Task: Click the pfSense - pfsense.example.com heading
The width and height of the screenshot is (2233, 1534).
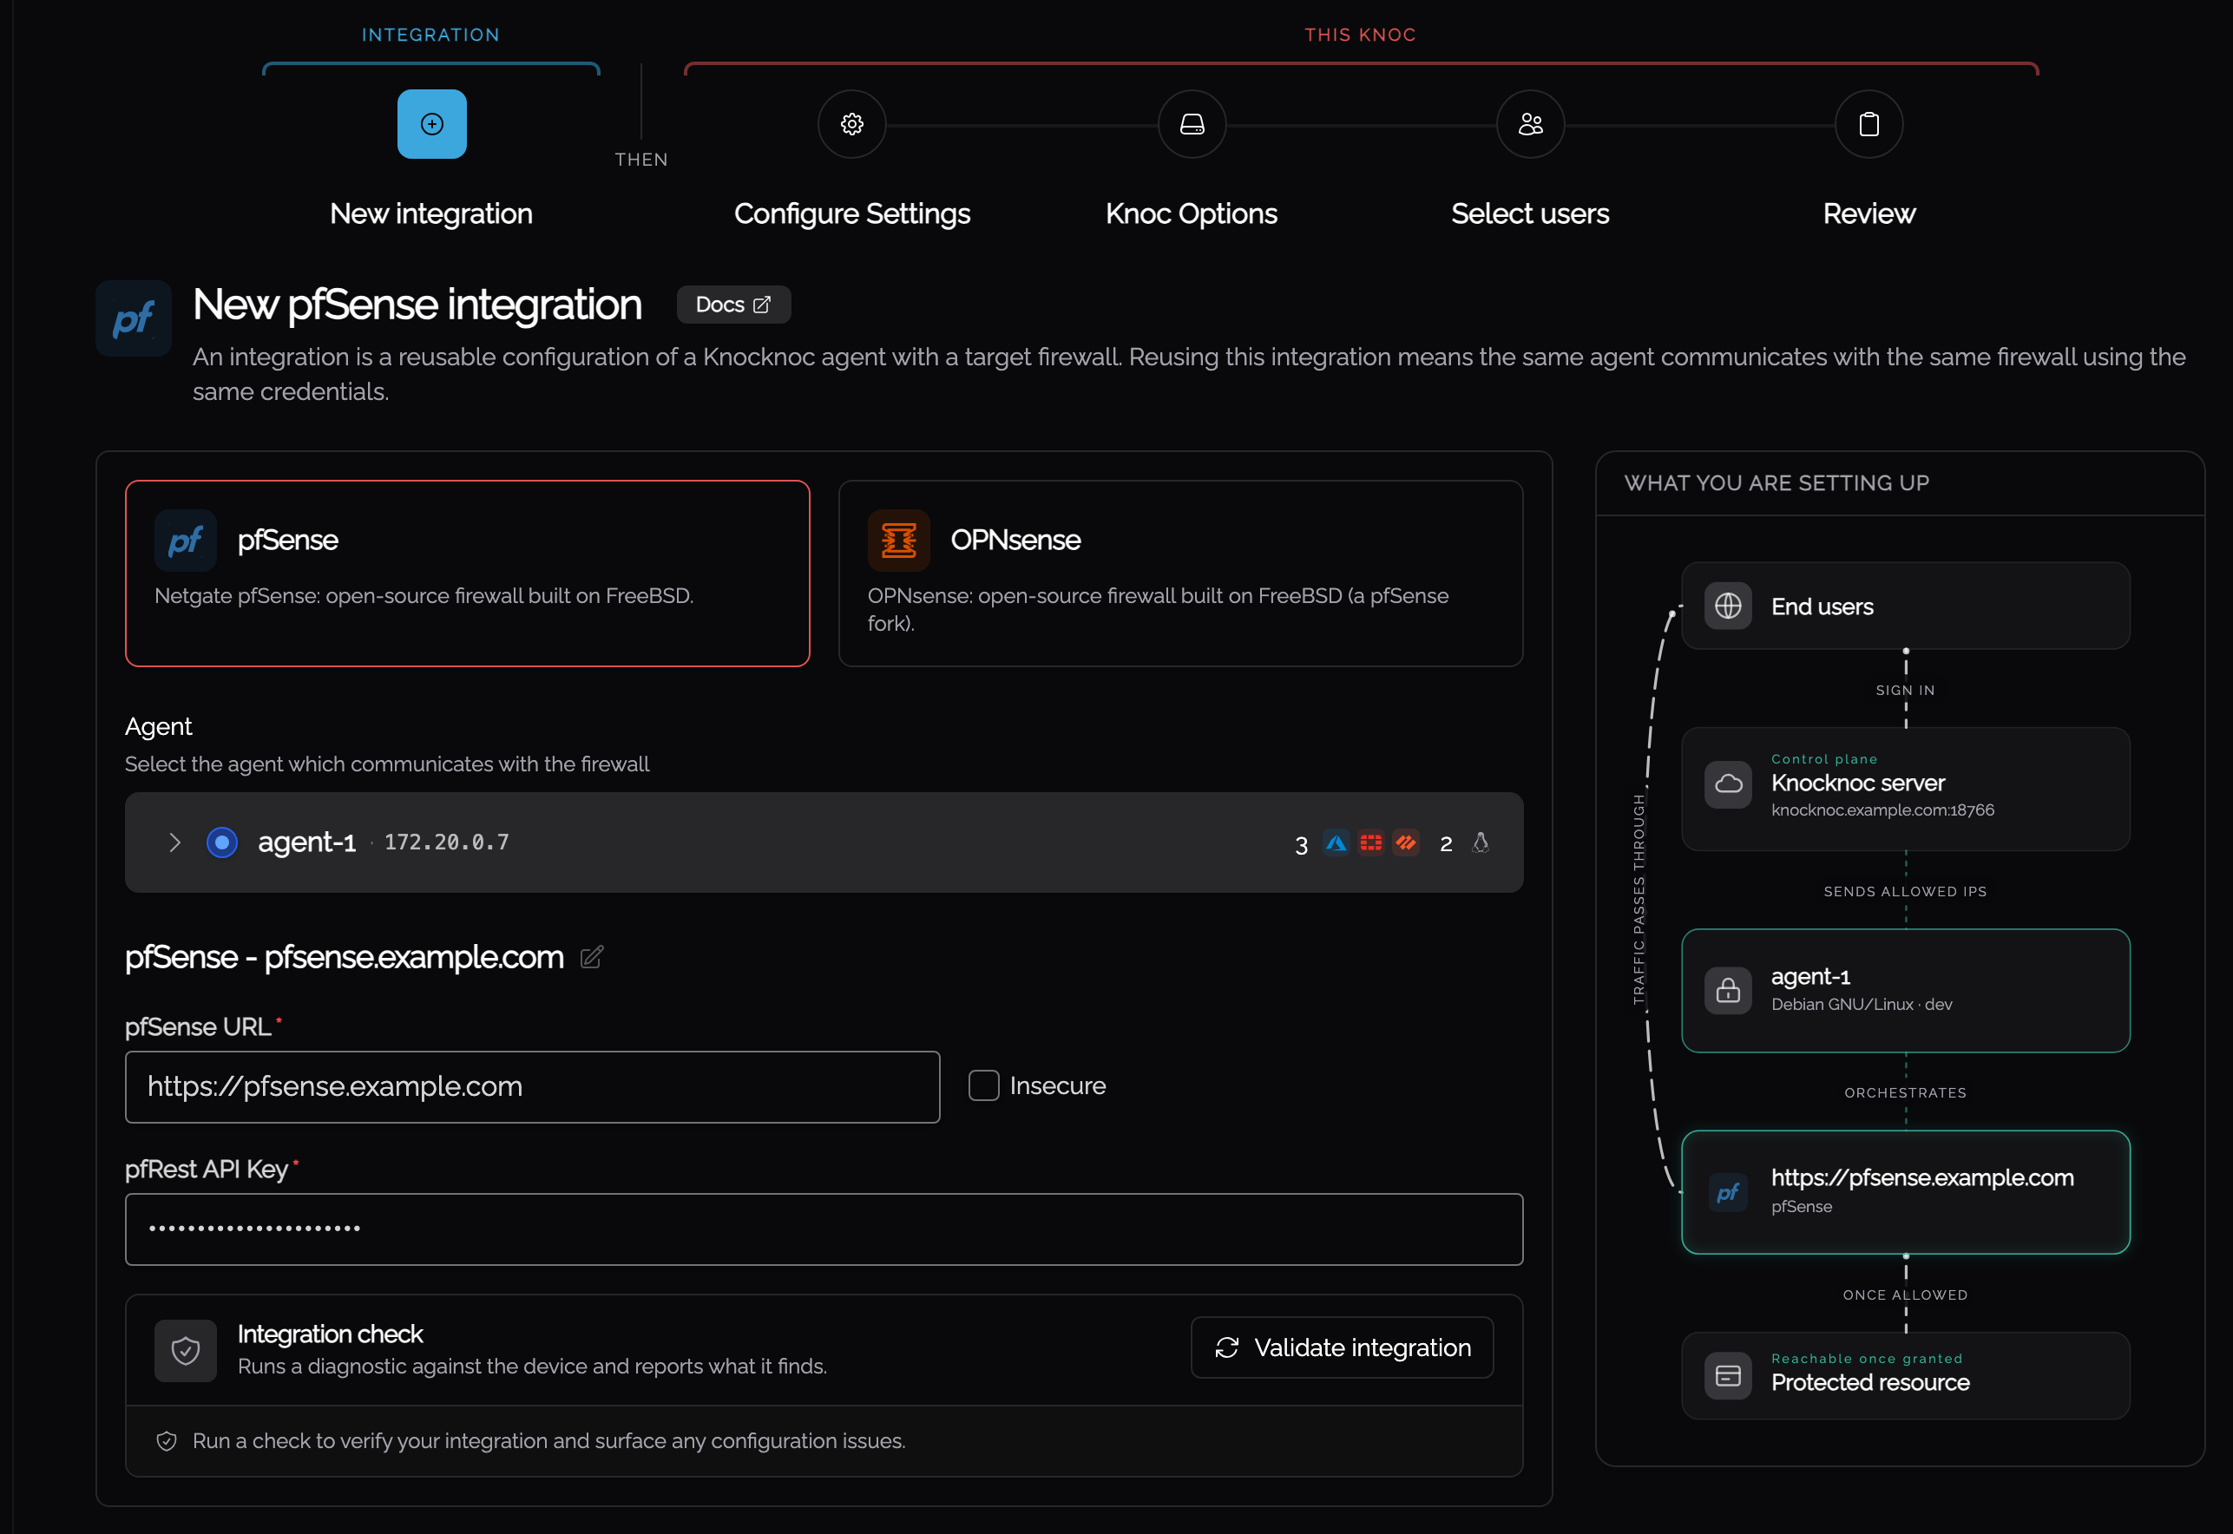Action: pyautogui.click(x=345, y=957)
